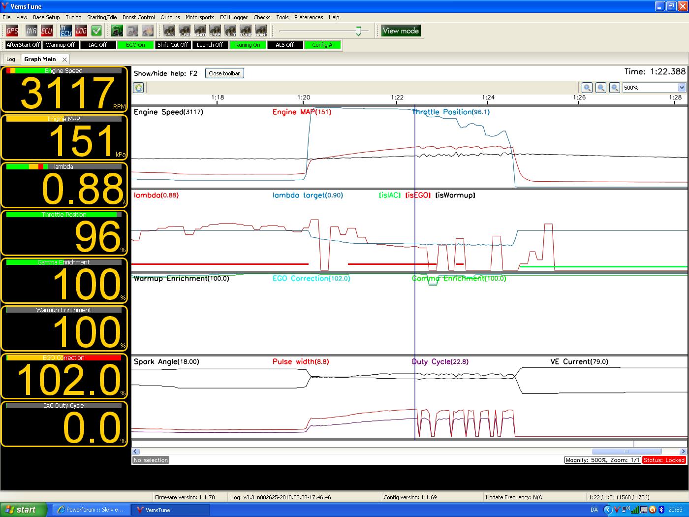Open the FLAGS gauge group icon
Viewport: 689px width, 517px height.
click(185, 31)
